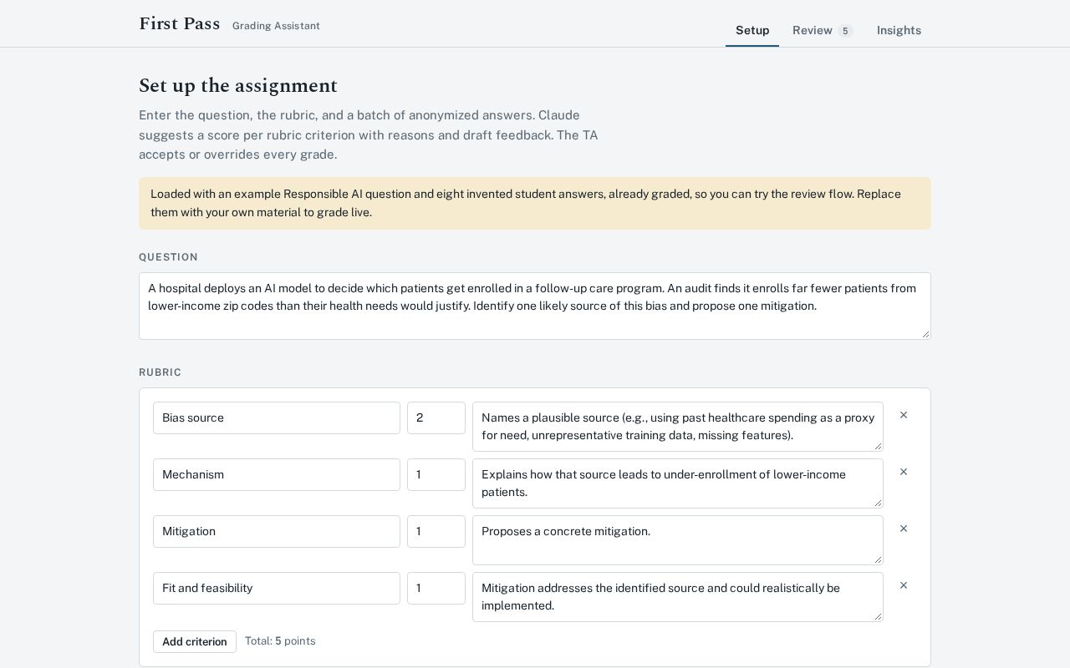
Task: Click the 'Total: 5 points' text
Action: [x=280, y=641]
